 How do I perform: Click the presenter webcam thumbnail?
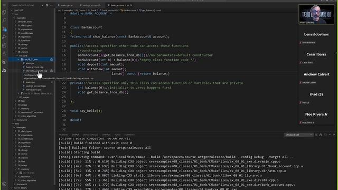pyautogui.click(x=316, y=14)
